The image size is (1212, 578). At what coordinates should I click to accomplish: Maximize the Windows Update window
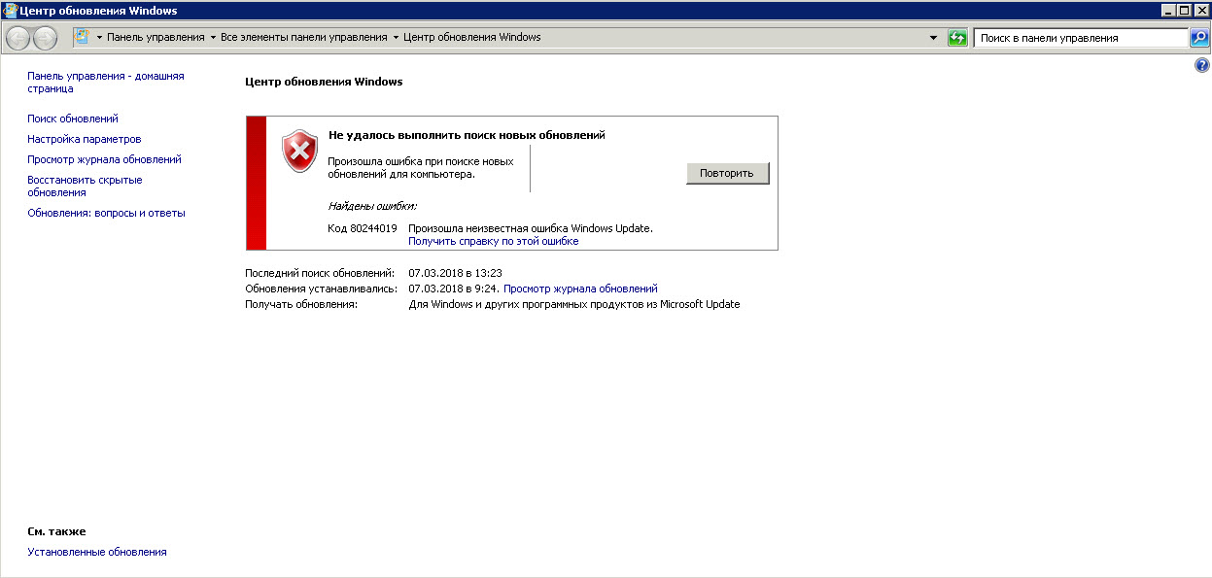pyautogui.click(x=1184, y=10)
